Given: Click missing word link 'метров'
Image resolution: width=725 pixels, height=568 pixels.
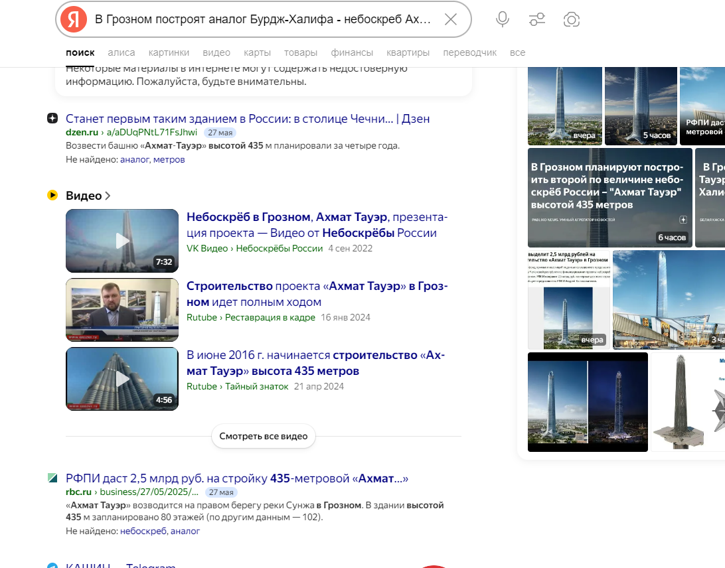Looking at the screenshot, I should [x=169, y=159].
